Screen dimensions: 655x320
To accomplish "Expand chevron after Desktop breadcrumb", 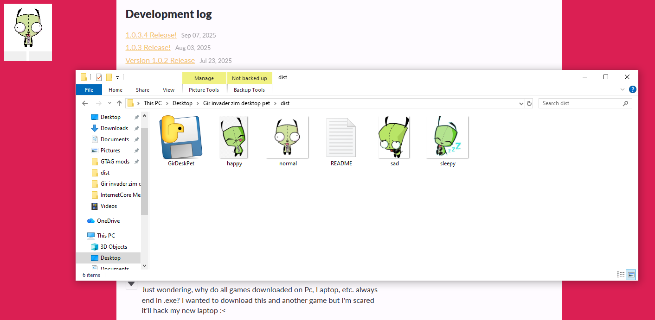I will [198, 103].
